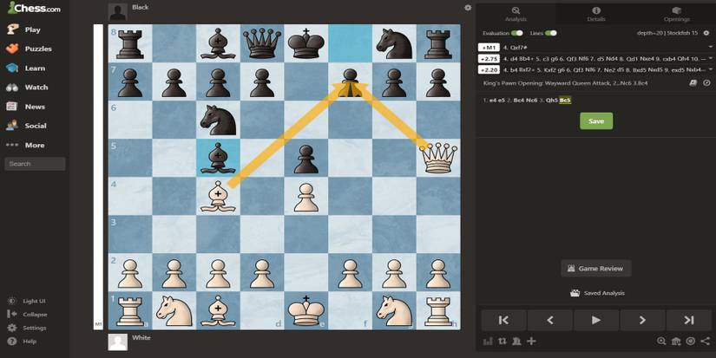The width and height of the screenshot is (716, 358).
Task: Go to the Learn section
Action: pos(25,68)
